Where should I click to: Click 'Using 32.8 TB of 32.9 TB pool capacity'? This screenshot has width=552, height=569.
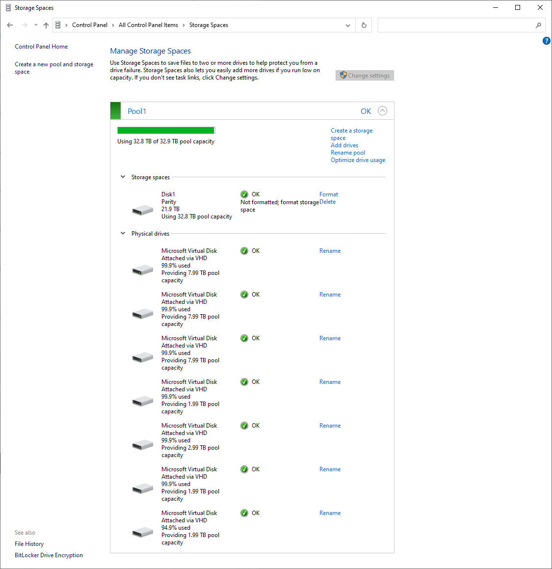pyautogui.click(x=166, y=141)
